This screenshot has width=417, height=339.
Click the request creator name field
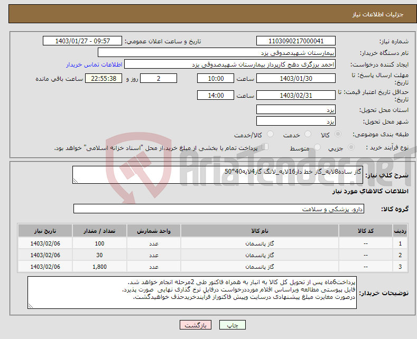pos(230,64)
